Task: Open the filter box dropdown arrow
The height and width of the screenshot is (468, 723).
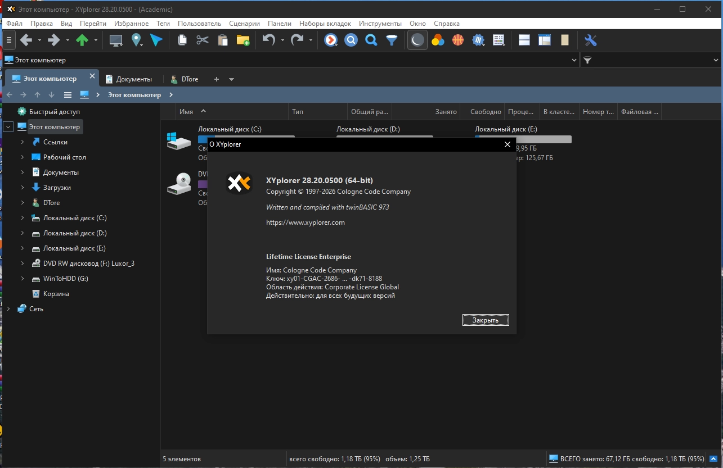Action: [716, 60]
